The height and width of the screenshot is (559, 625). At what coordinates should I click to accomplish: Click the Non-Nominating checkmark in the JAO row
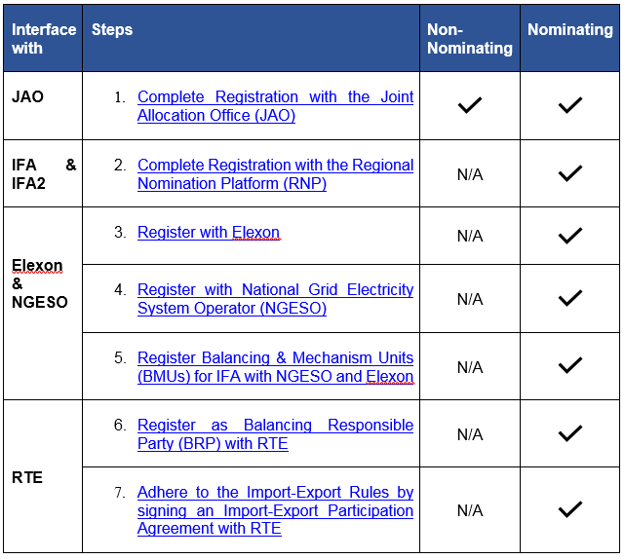[470, 105]
